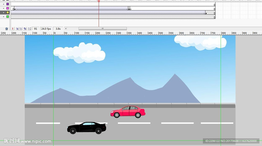Click the Center Frame icon with red marker
Viewport: 262px width, 146px height.
13,29
